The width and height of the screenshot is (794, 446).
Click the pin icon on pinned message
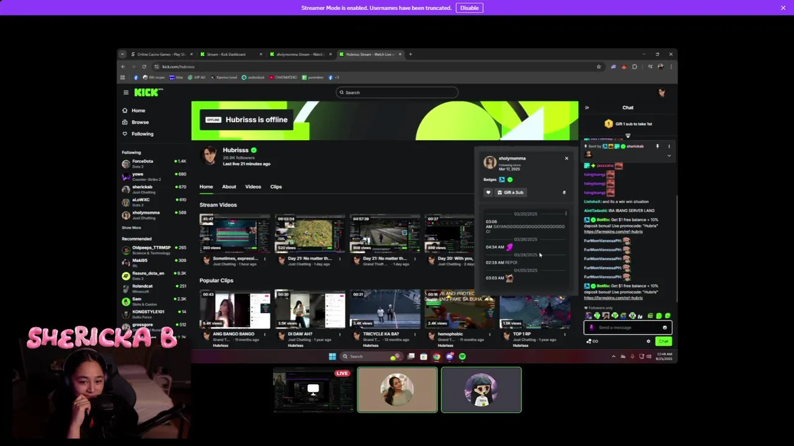[x=658, y=146]
